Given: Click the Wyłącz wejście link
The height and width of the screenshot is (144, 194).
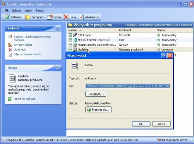Looking at the screenshot, I should (23, 45).
